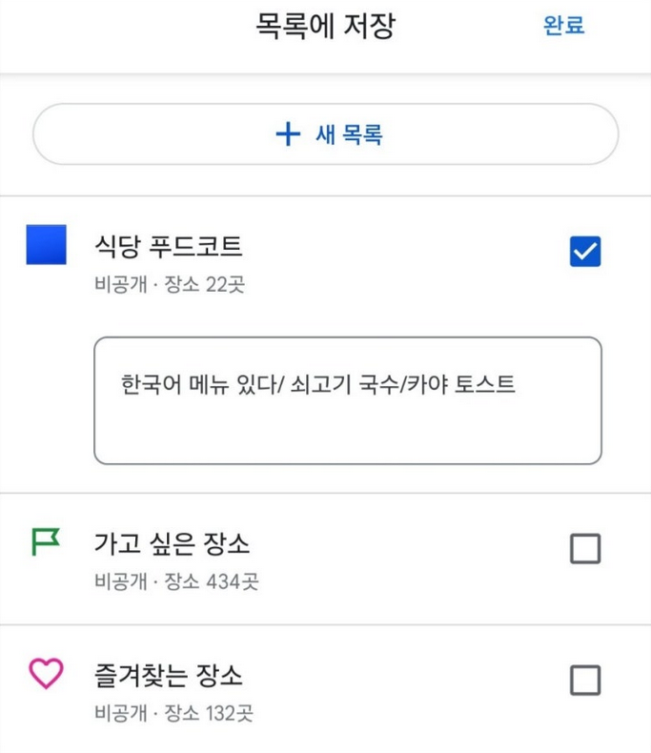The height and width of the screenshot is (753, 651).
Task: Create a new list with 새 목록 button
Action: click(326, 134)
